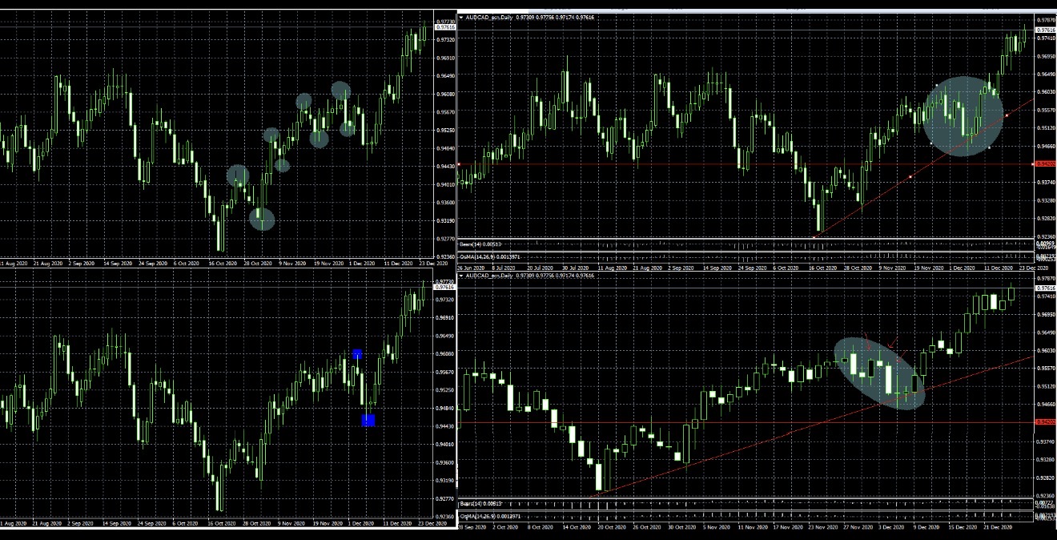Viewport: 1057px width, 540px height.
Task: Click the current price 0.97616 tag, top-left chart
Action: coord(444,27)
